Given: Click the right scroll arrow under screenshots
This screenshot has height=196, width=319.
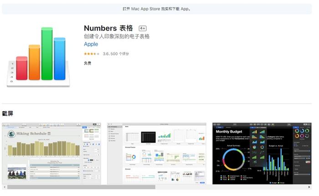Looking at the screenshot, I should (x=309, y=187).
